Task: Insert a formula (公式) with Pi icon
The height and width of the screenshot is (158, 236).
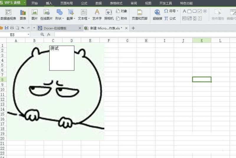Action: pos(170,18)
